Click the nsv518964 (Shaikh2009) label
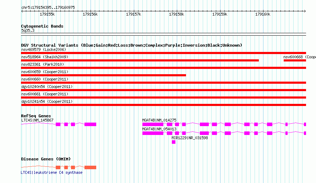This screenshot has width=316, height=183. (x=45, y=57)
